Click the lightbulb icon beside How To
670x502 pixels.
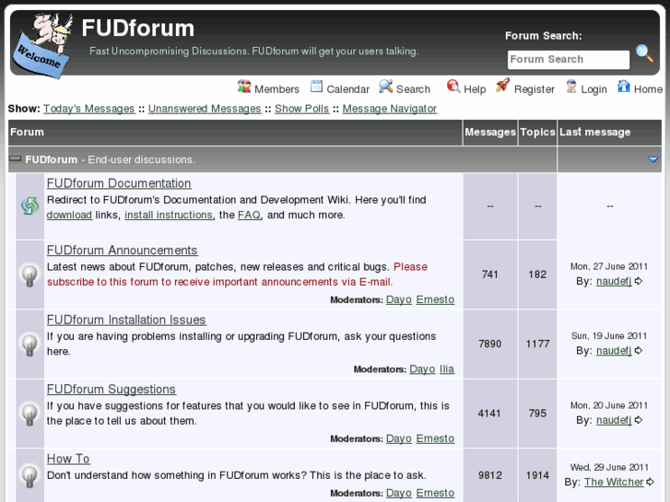[x=29, y=476]
